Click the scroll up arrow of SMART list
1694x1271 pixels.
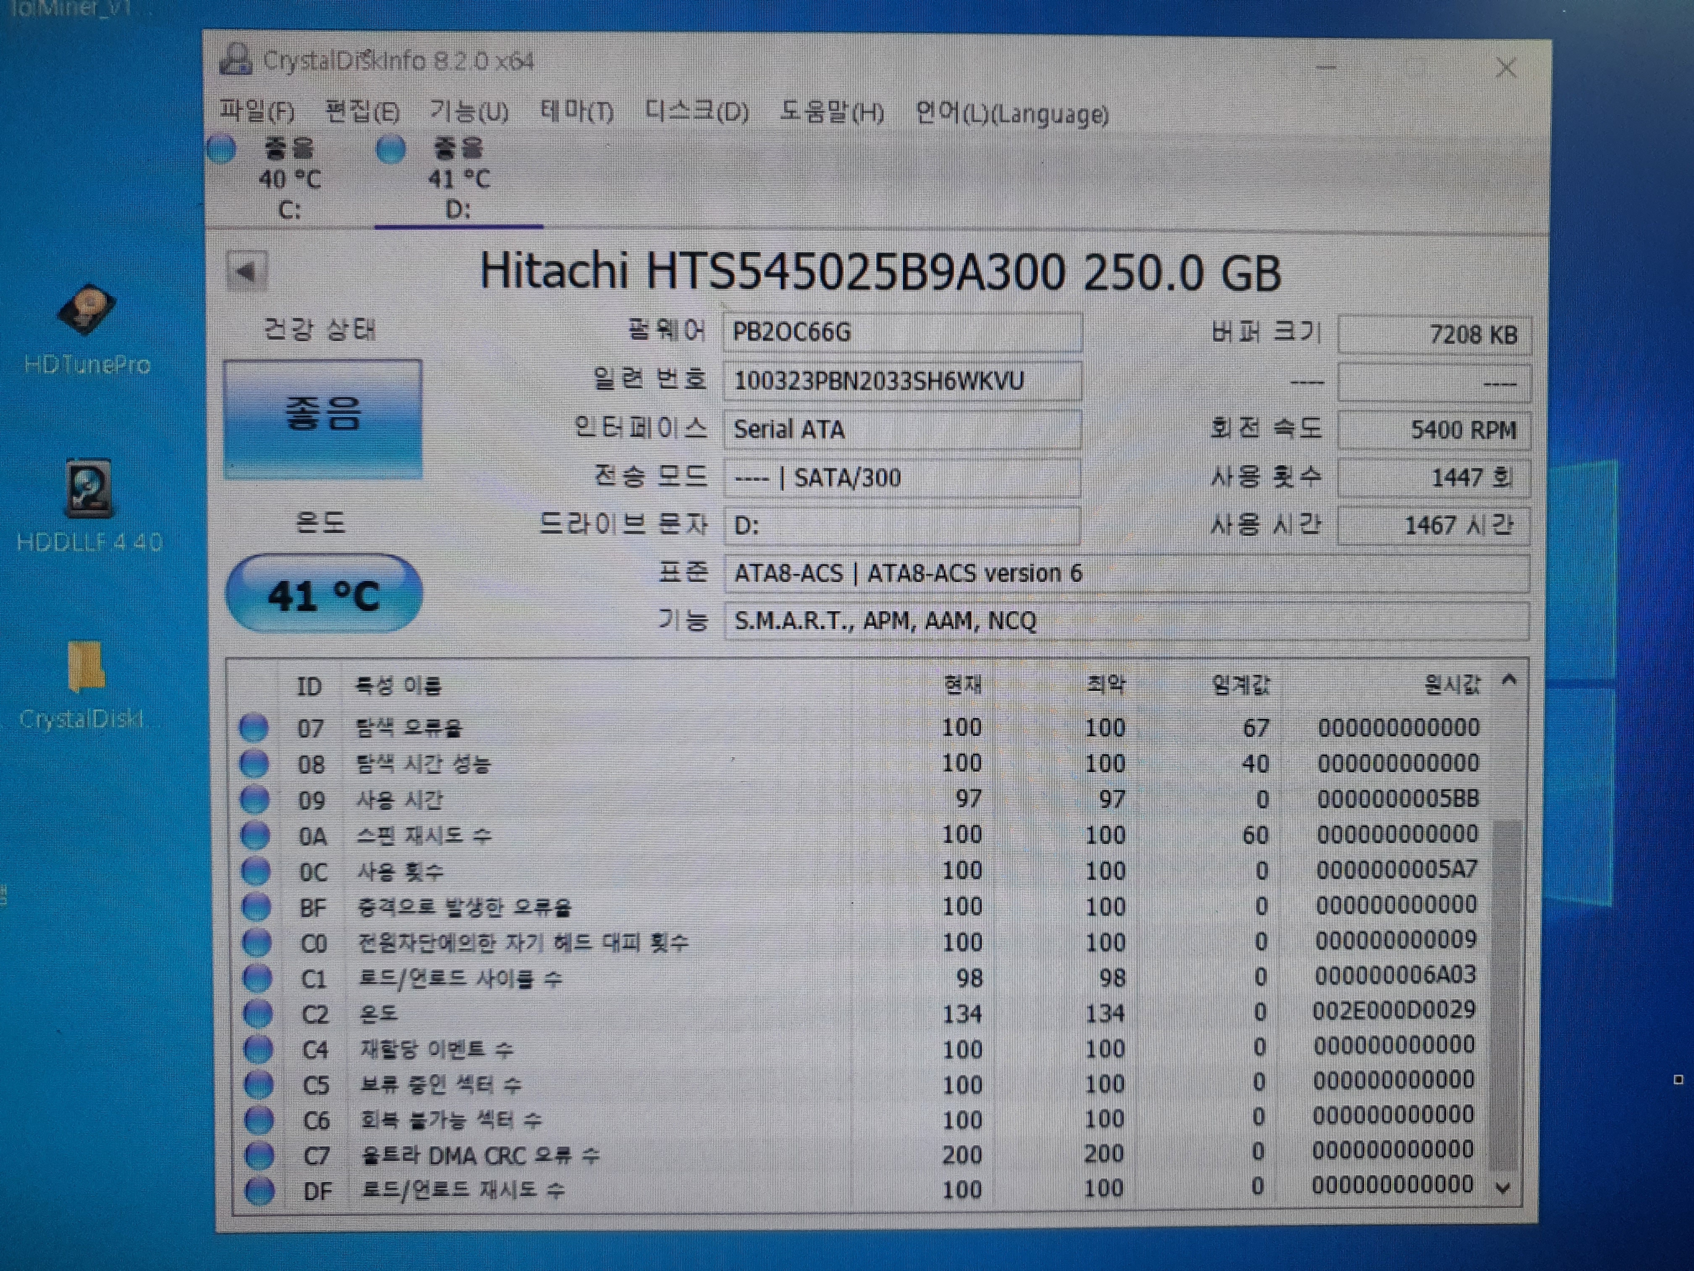(1510, 680)
